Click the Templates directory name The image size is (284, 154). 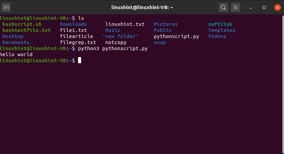pos(221,30)
